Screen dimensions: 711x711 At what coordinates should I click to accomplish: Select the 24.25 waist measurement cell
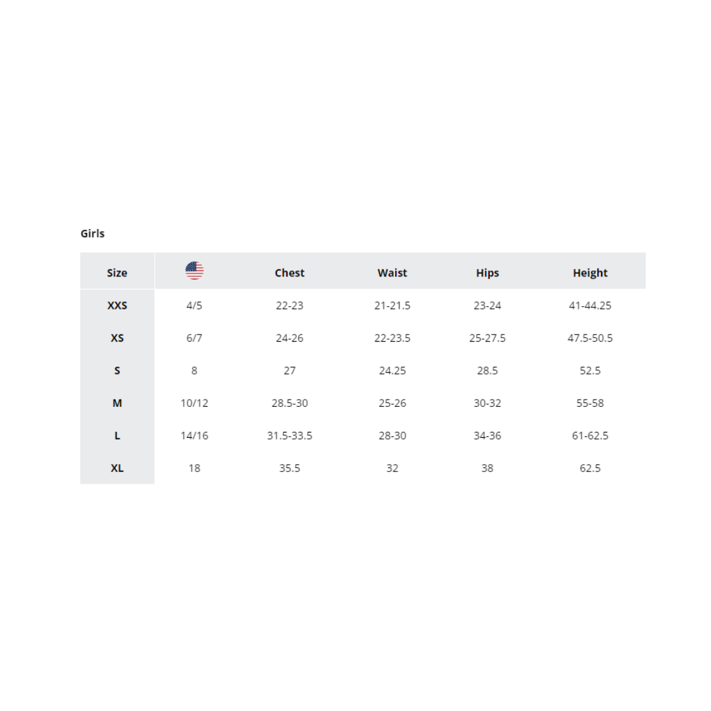392,370
